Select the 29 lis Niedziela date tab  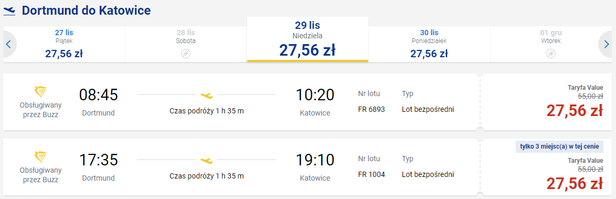(307, 39)
